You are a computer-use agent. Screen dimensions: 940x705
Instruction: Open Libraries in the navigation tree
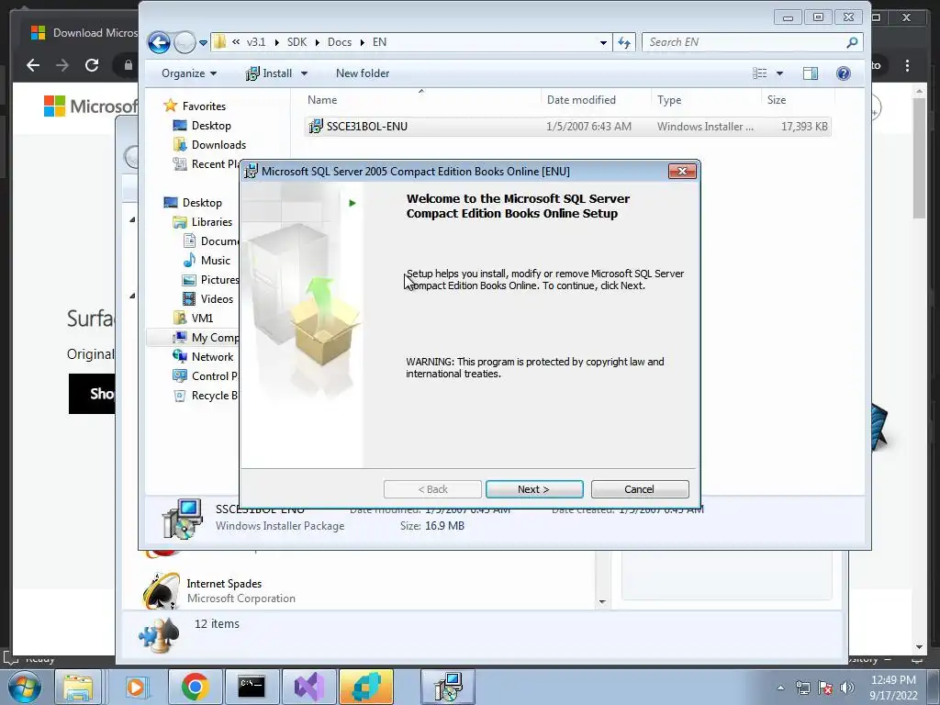tap(212, 222)
